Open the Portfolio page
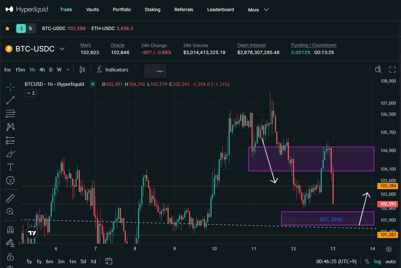The height and width of the screenshot is (268, 401). pyautogui.click(x=122, y=10)
